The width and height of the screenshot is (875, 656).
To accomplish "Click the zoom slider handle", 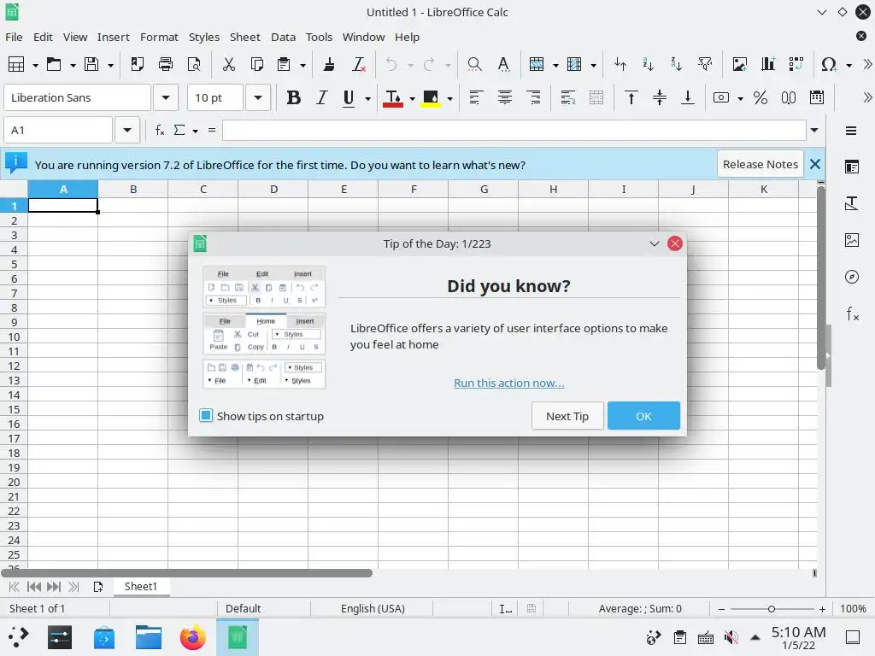I will pos(772,608).
